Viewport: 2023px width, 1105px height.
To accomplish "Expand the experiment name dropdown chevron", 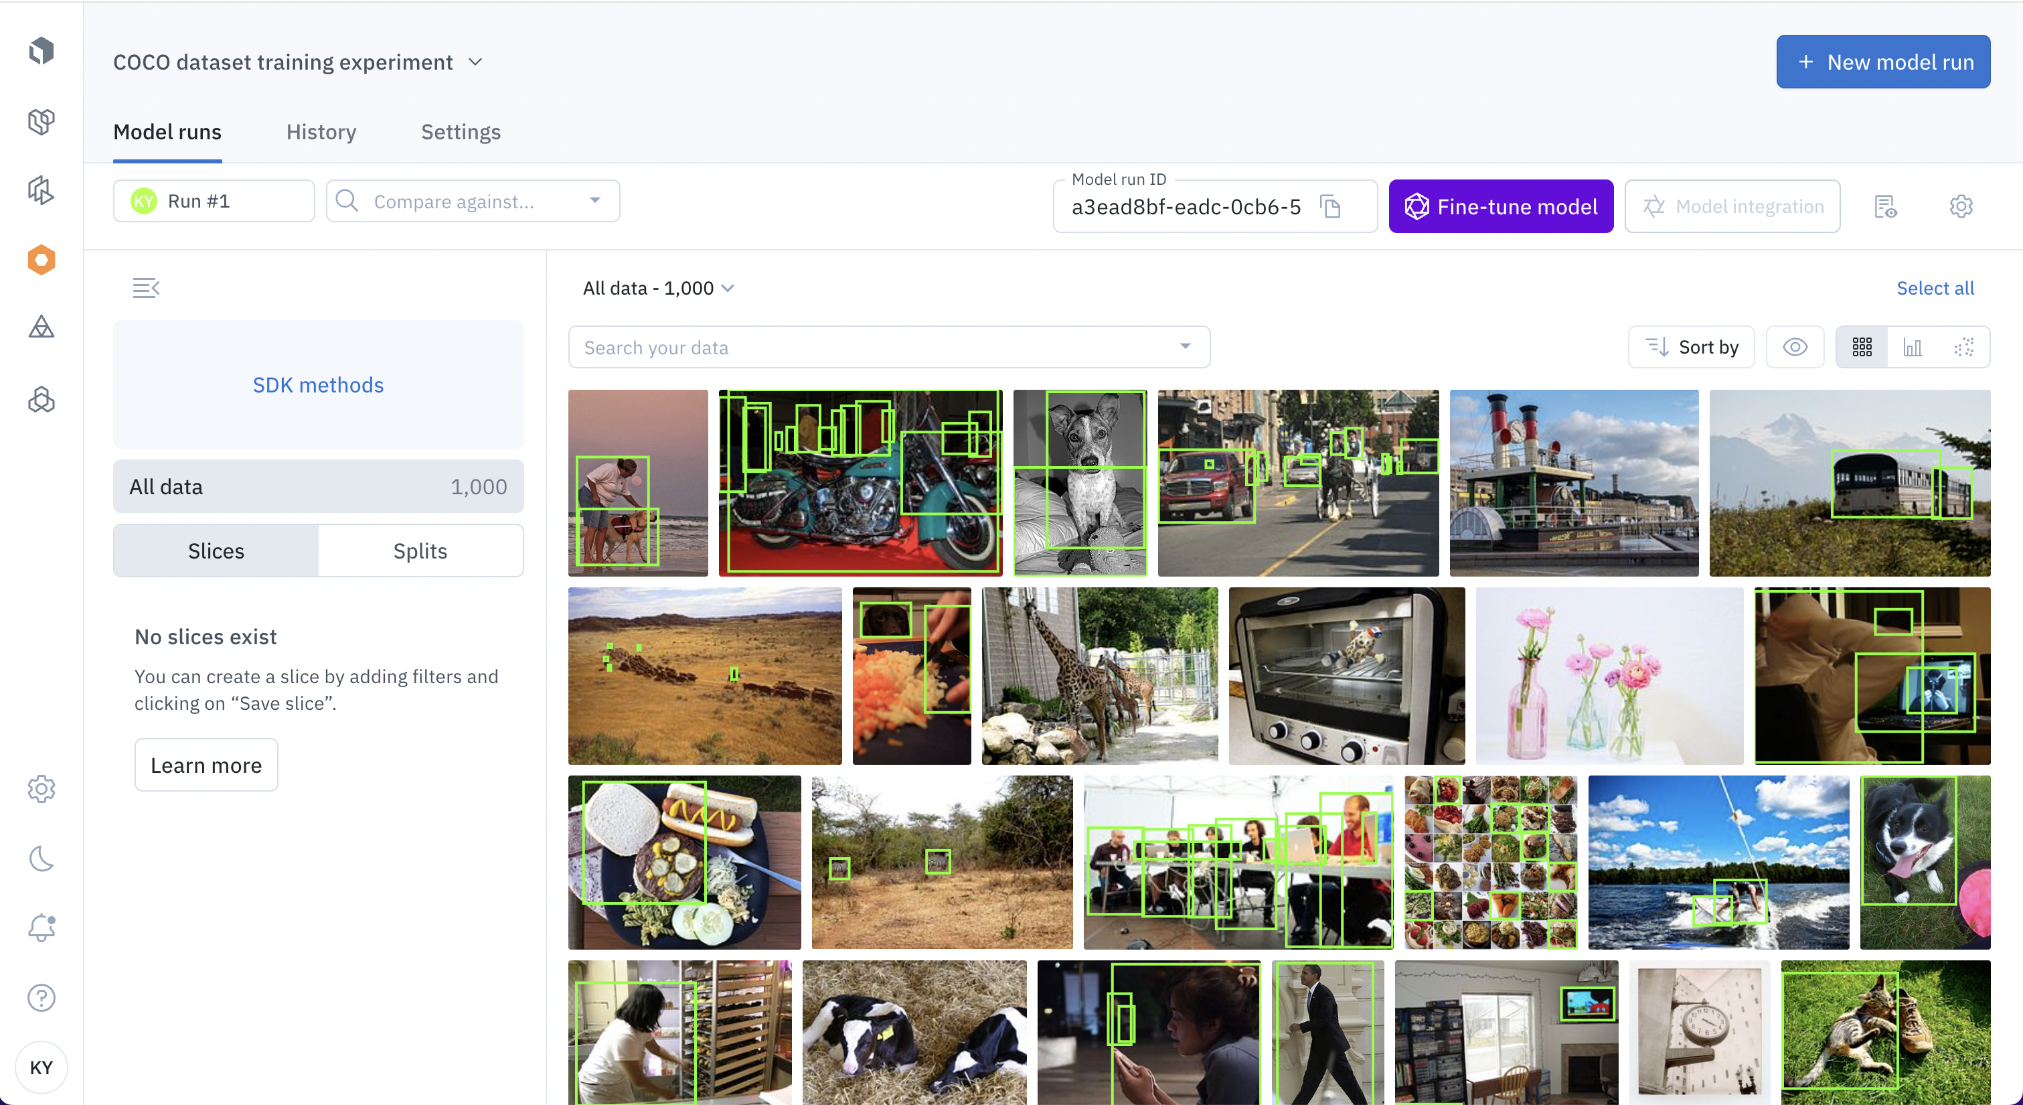I will pos(475,62).
